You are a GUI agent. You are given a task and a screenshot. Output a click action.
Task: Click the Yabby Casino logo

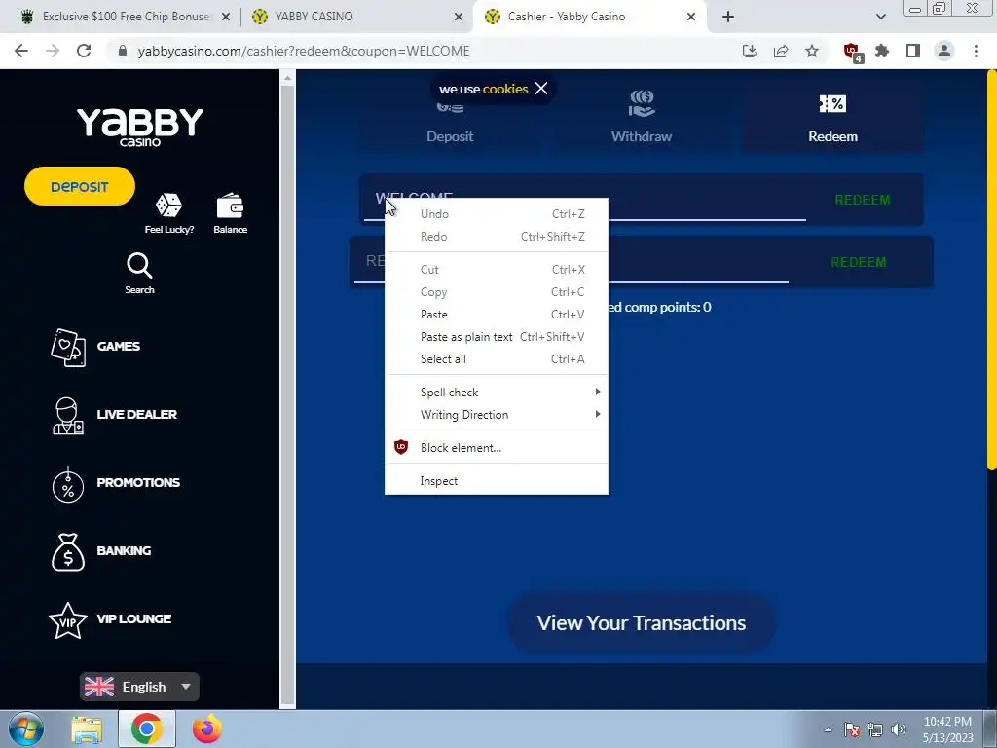coord(140,126)
